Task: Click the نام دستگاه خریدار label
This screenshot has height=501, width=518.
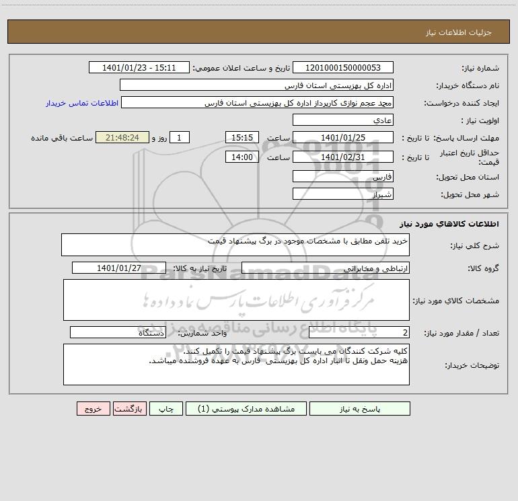Action: coord(468,86)
